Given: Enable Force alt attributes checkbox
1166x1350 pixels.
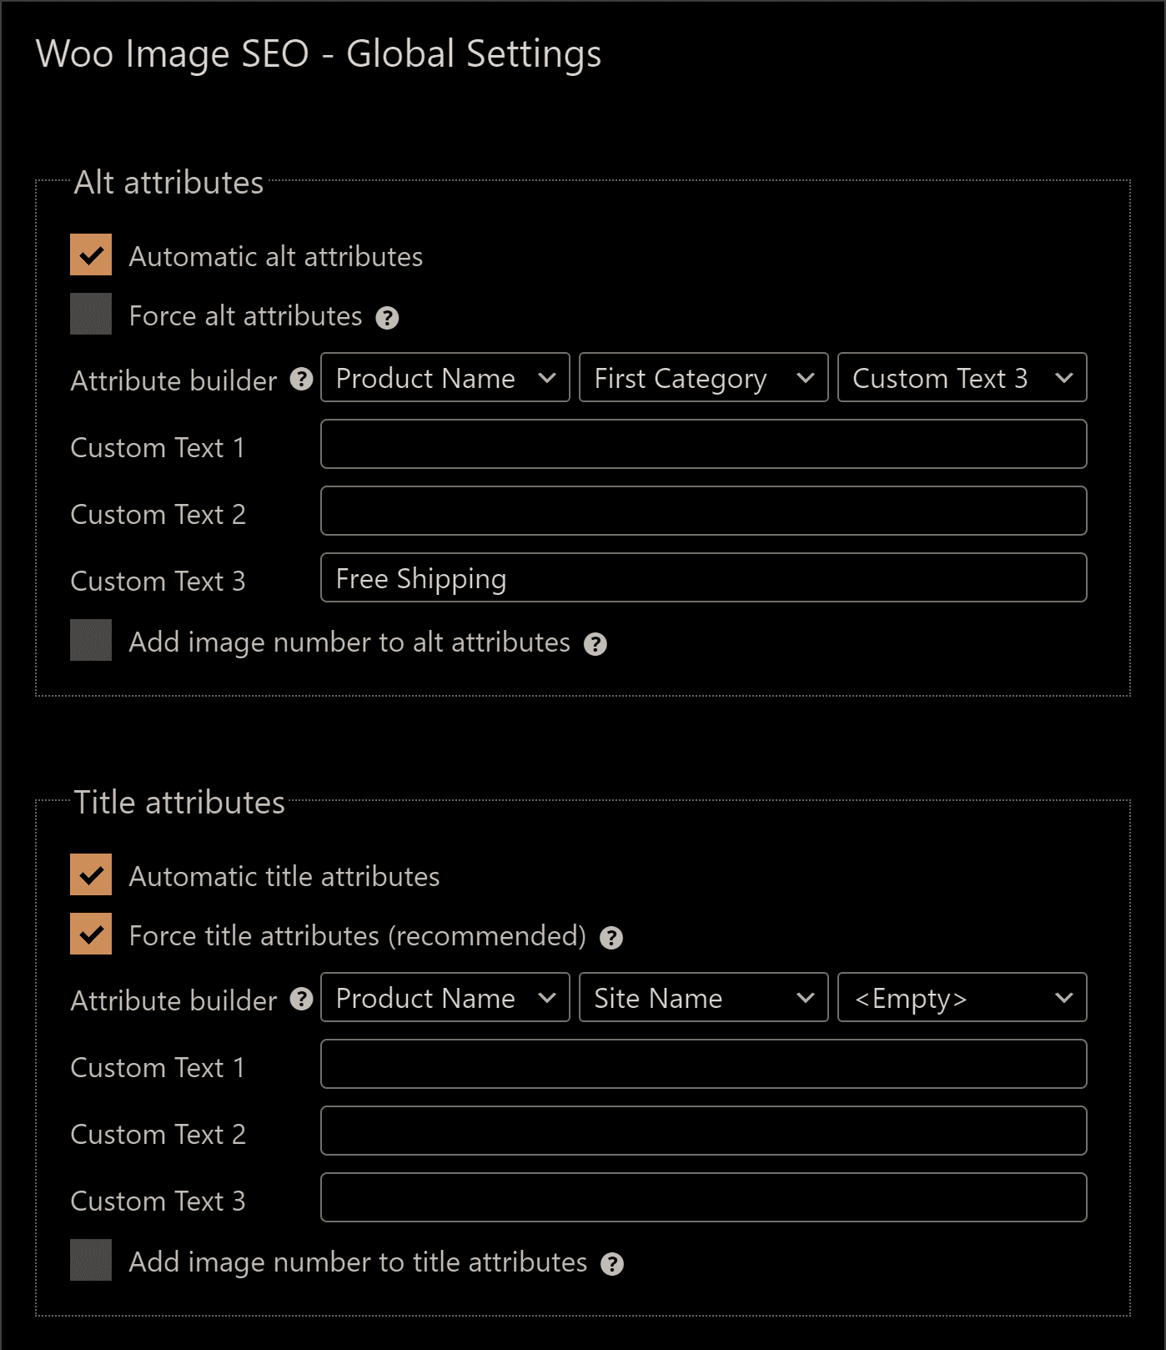Looking at the screenshot, I should 91,315.
